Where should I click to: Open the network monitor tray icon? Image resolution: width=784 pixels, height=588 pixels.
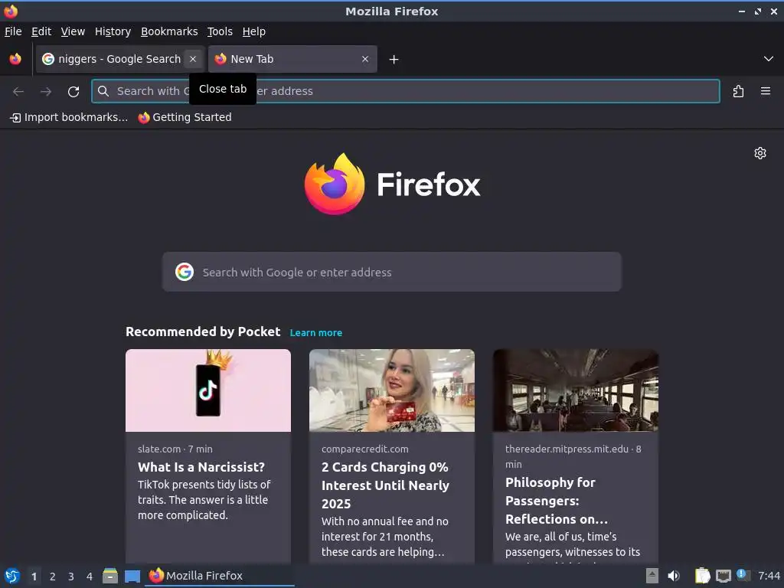coord(723,577)
